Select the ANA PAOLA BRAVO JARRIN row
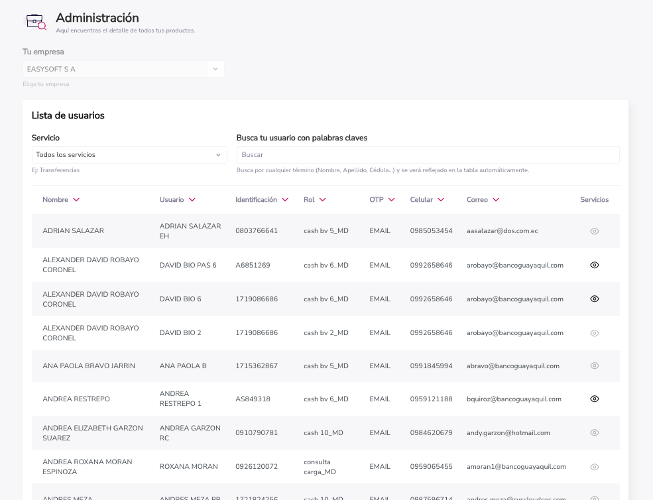 [x=89, y=366]
